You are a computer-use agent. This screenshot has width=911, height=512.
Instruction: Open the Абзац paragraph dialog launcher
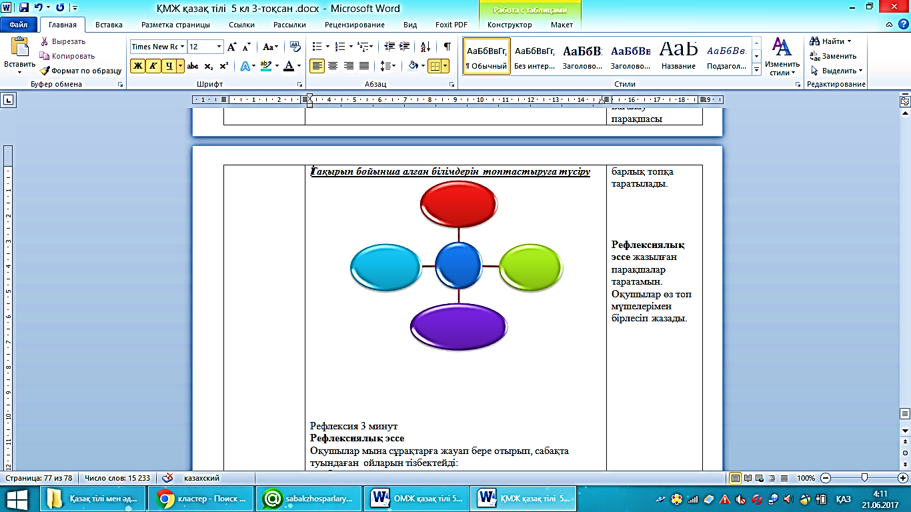pos(452,85)
